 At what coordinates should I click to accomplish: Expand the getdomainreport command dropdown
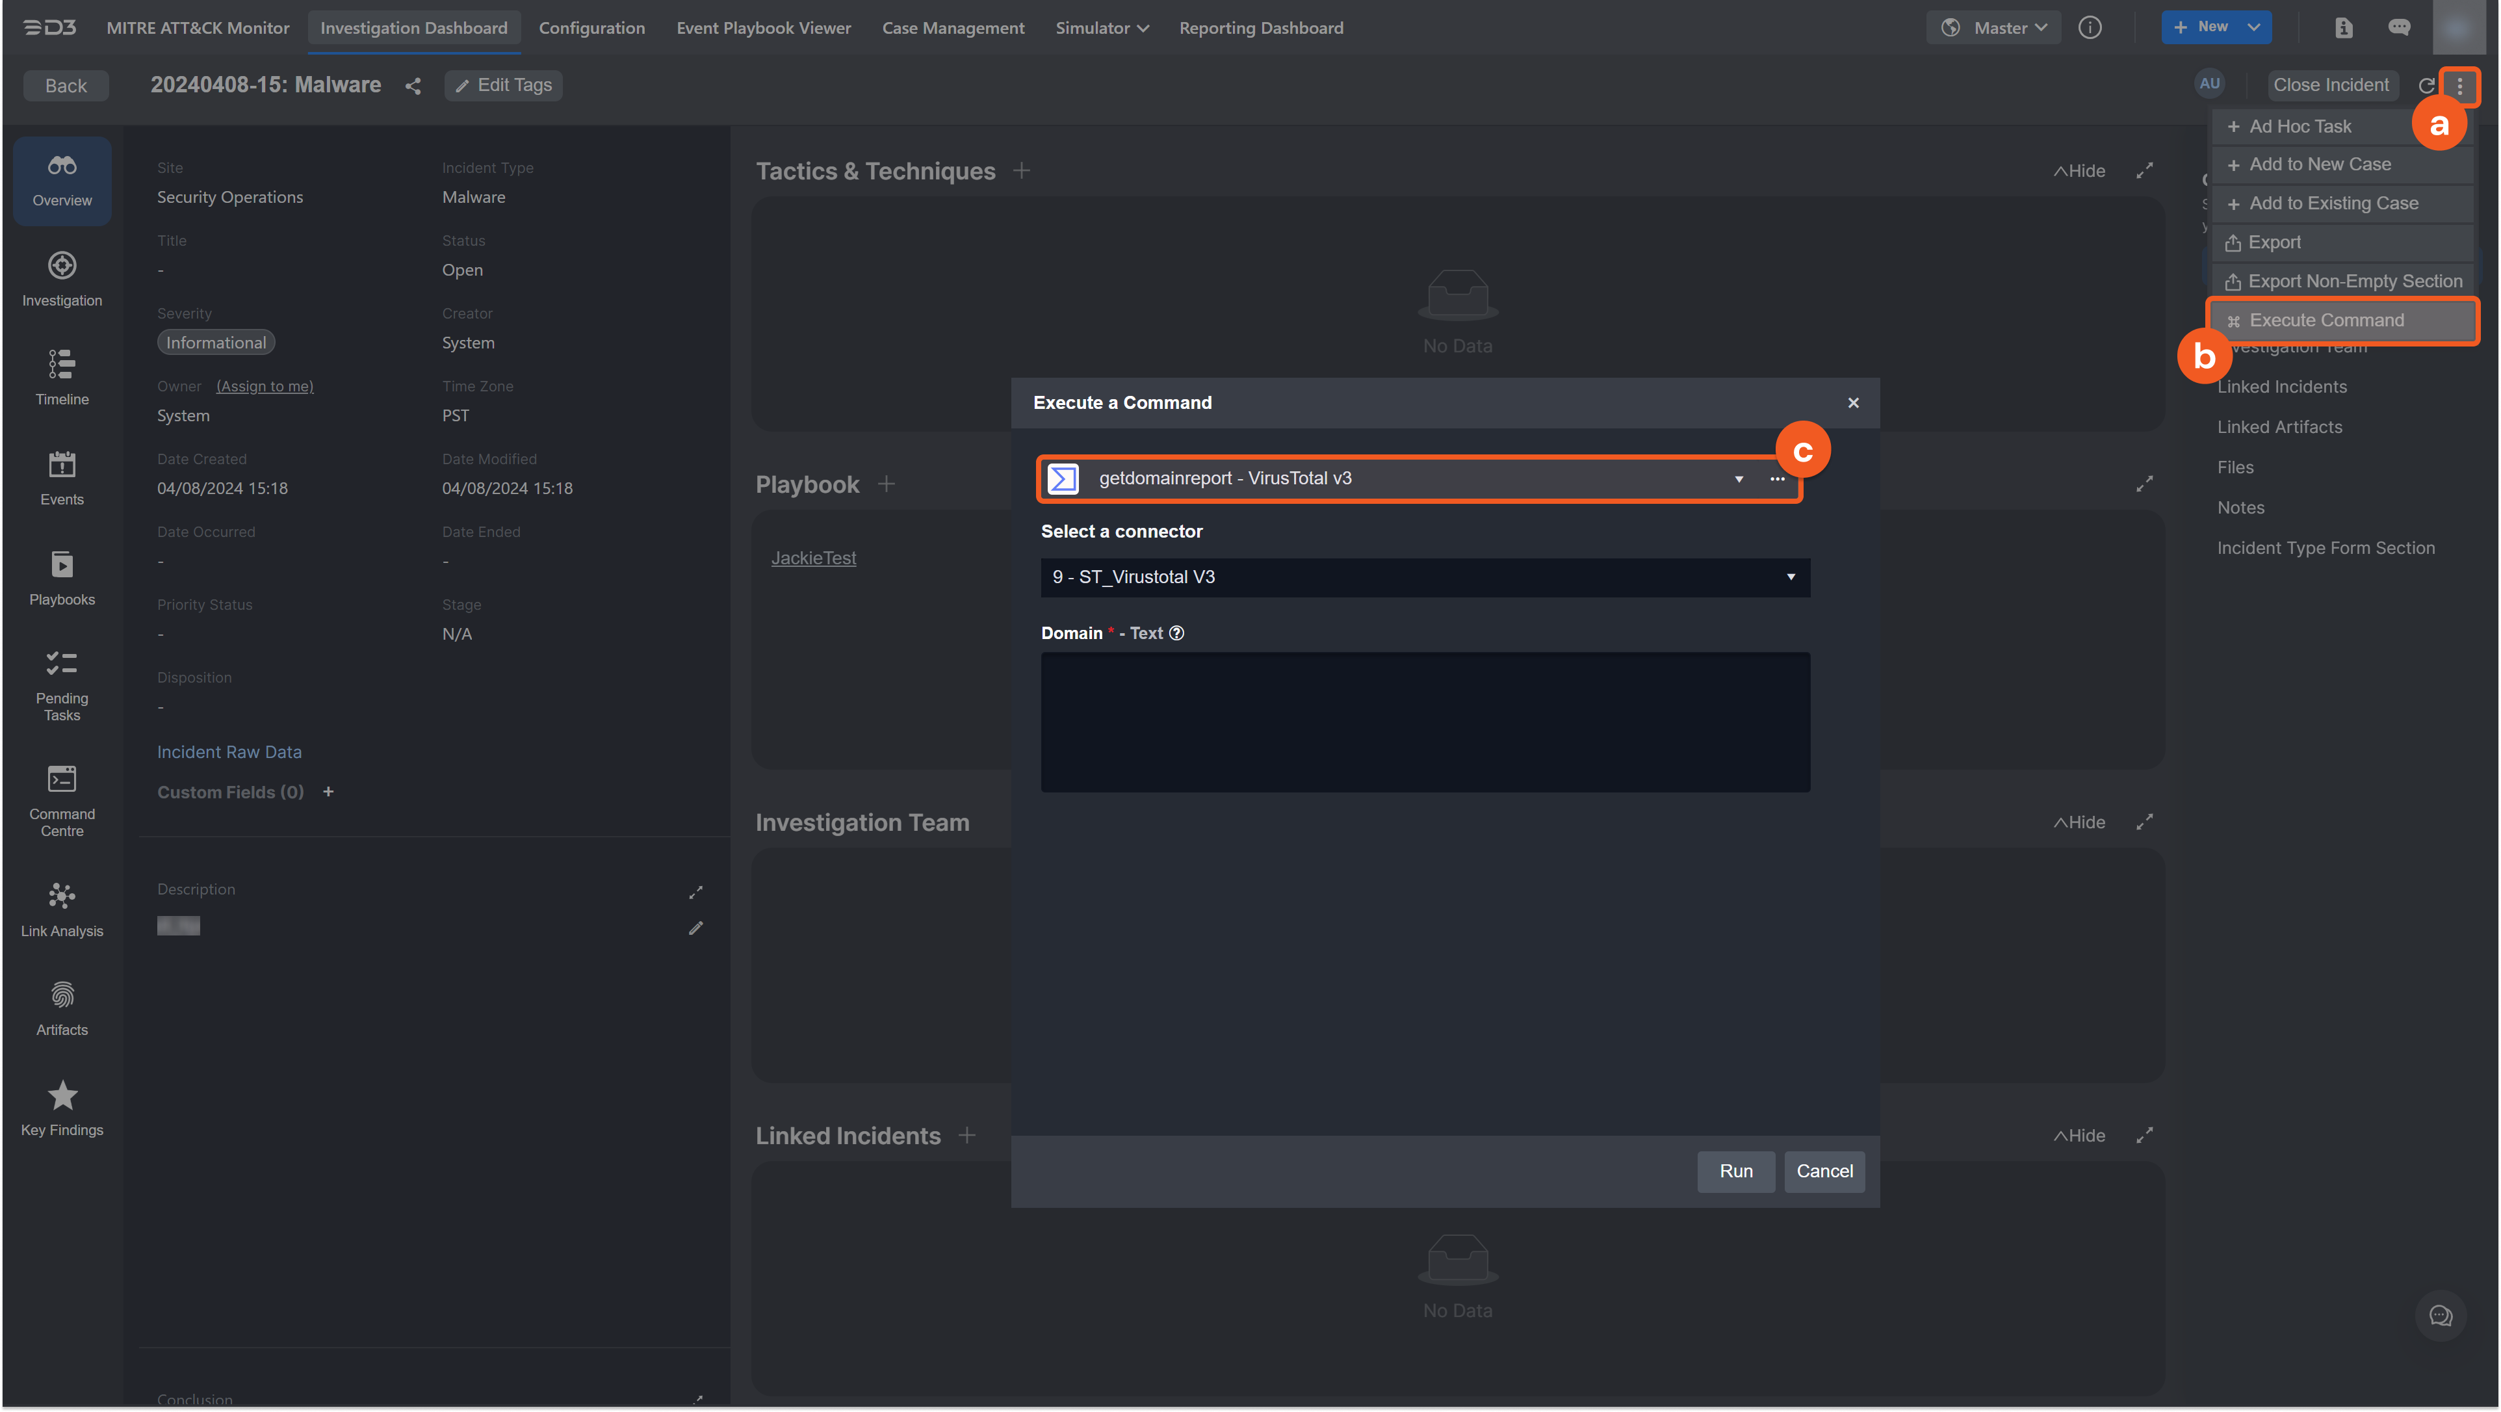[1738, 478]
